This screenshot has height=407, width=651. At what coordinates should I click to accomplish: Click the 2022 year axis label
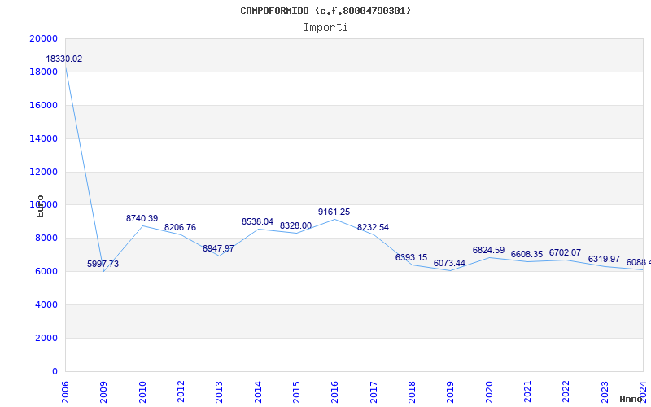click(566, 392)
